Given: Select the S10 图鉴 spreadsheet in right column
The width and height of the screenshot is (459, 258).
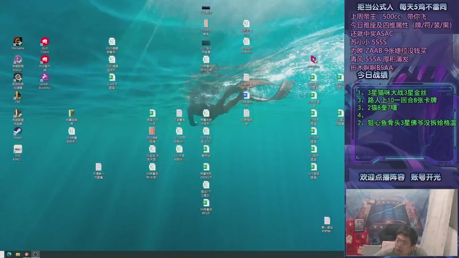Looking at the screenshot, I should [313, 117].
